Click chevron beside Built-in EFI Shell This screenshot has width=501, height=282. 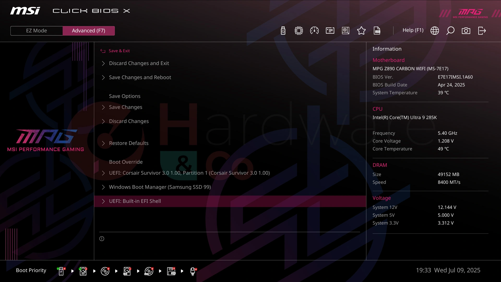click(x=103, y=201)
